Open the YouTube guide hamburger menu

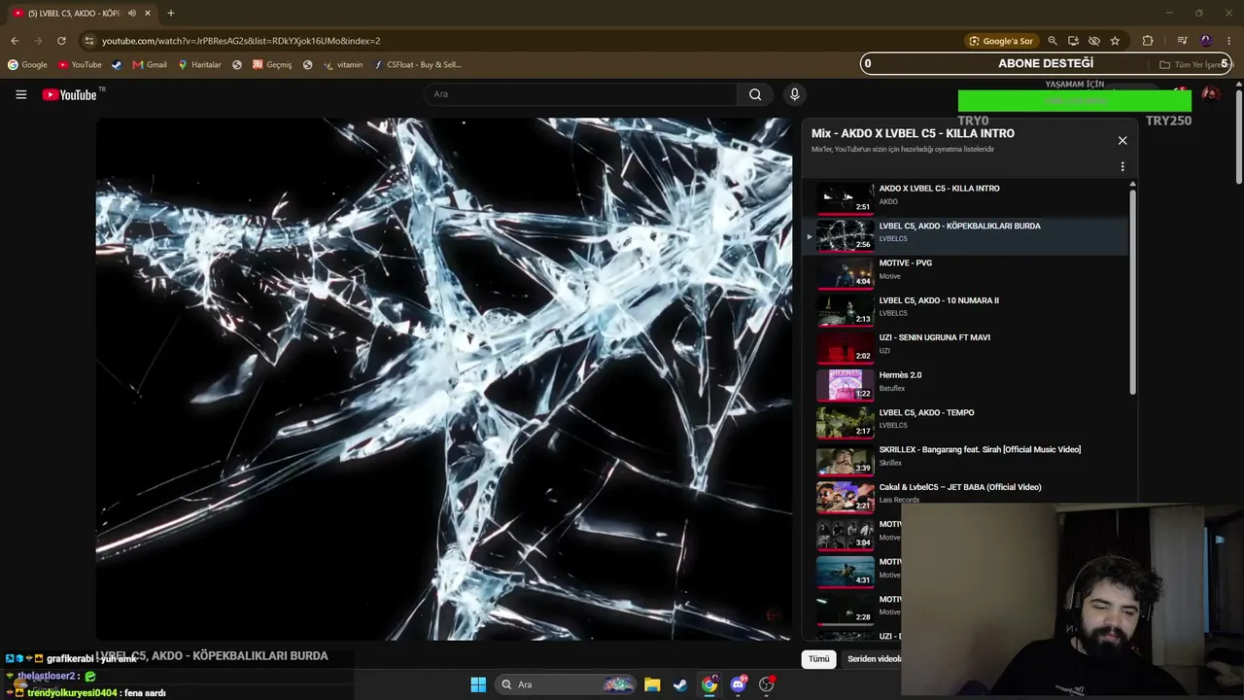coord(20,94)
